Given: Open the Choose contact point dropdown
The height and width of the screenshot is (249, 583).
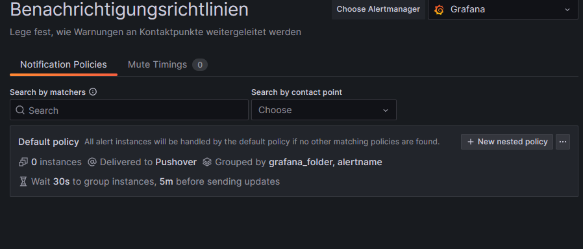Looking at the screenshot, I should [323, 110].
